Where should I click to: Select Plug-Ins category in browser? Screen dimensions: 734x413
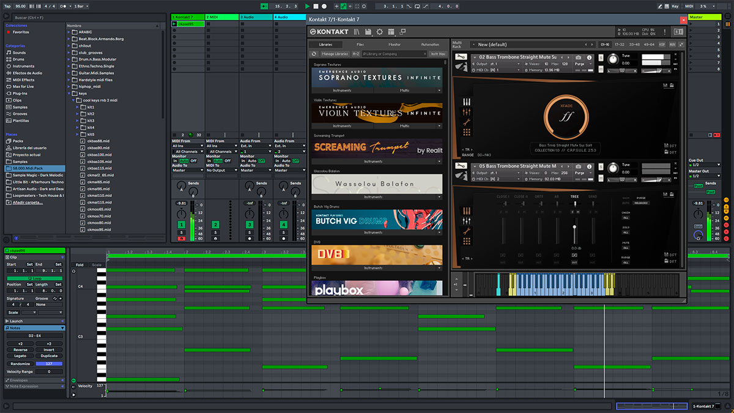[x=21, y=93]
